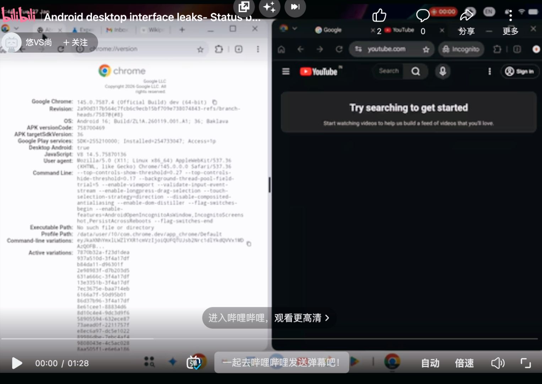Screen dimensions: 542x384
Task: Toggle the side panel in the incognito window
Action: click(x=517, y=49)
